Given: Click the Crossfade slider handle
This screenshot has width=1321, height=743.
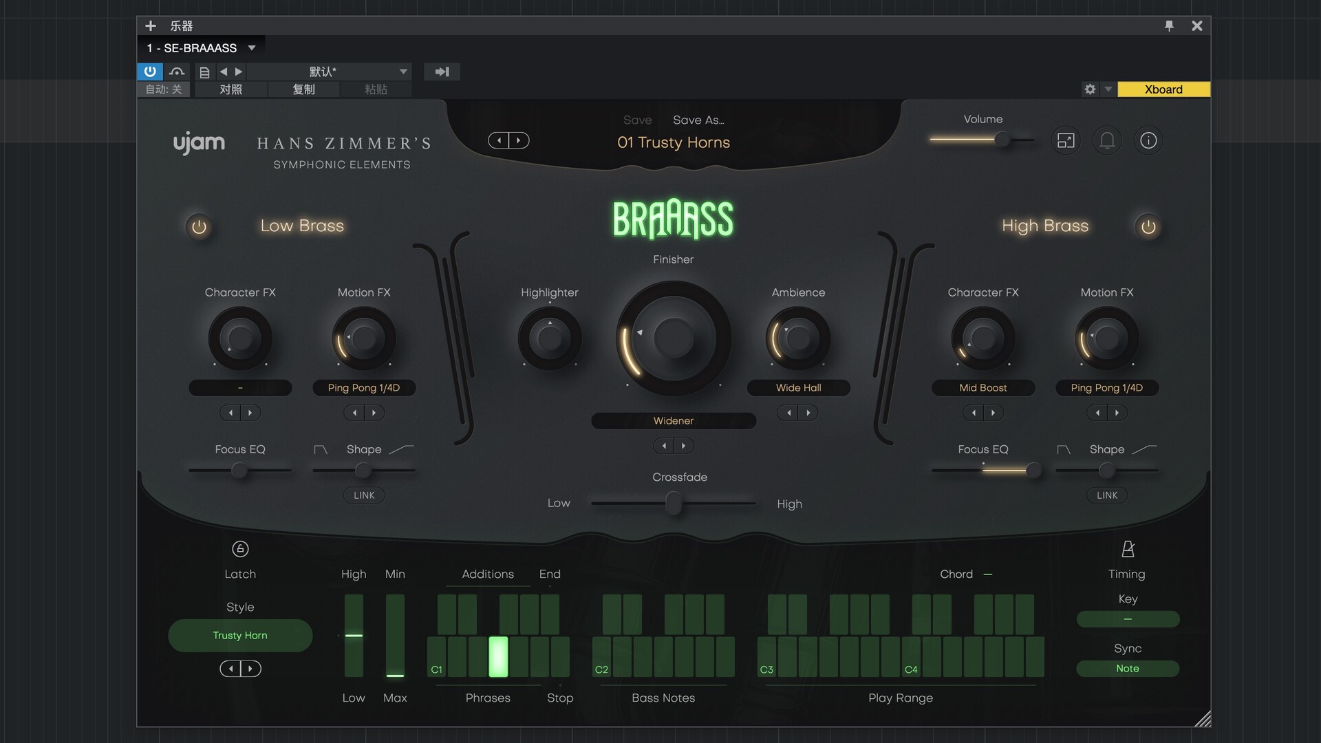Looking at the screenshot, I should pos(674,504).
